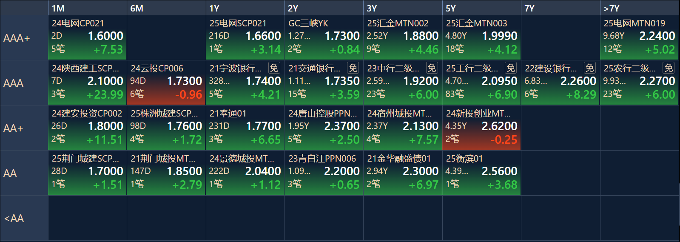Click the 免 badge on 22建设银行 cell
Viewport: 680px width, 242px height.
click(x=590, y=68)
